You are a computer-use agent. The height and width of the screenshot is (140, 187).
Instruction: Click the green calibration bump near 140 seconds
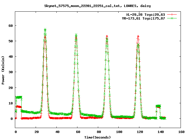(158, 106)
